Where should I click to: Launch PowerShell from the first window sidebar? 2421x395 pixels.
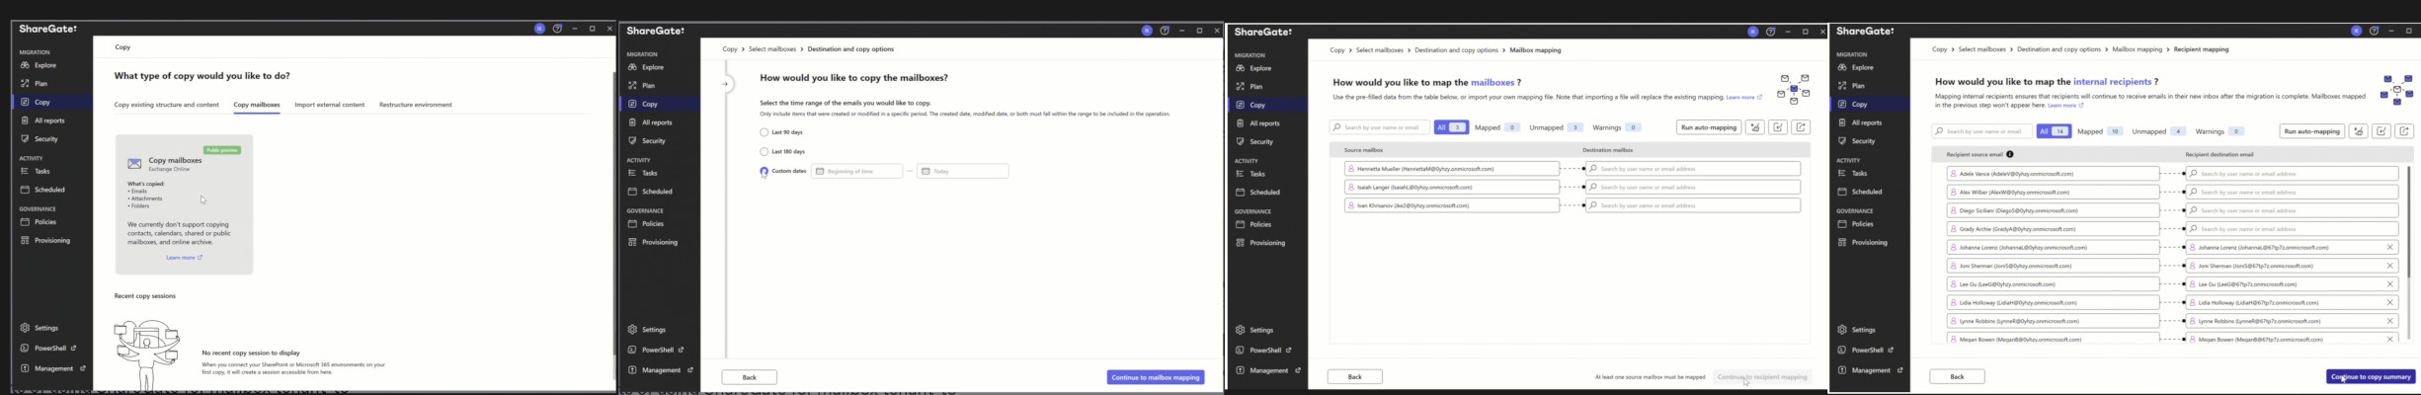point(49,349)
